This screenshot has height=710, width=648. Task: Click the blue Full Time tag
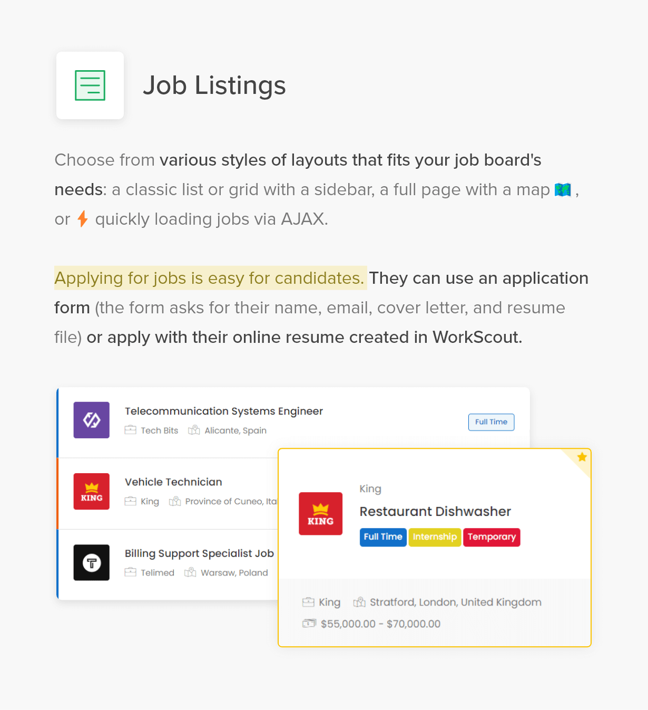383,537
